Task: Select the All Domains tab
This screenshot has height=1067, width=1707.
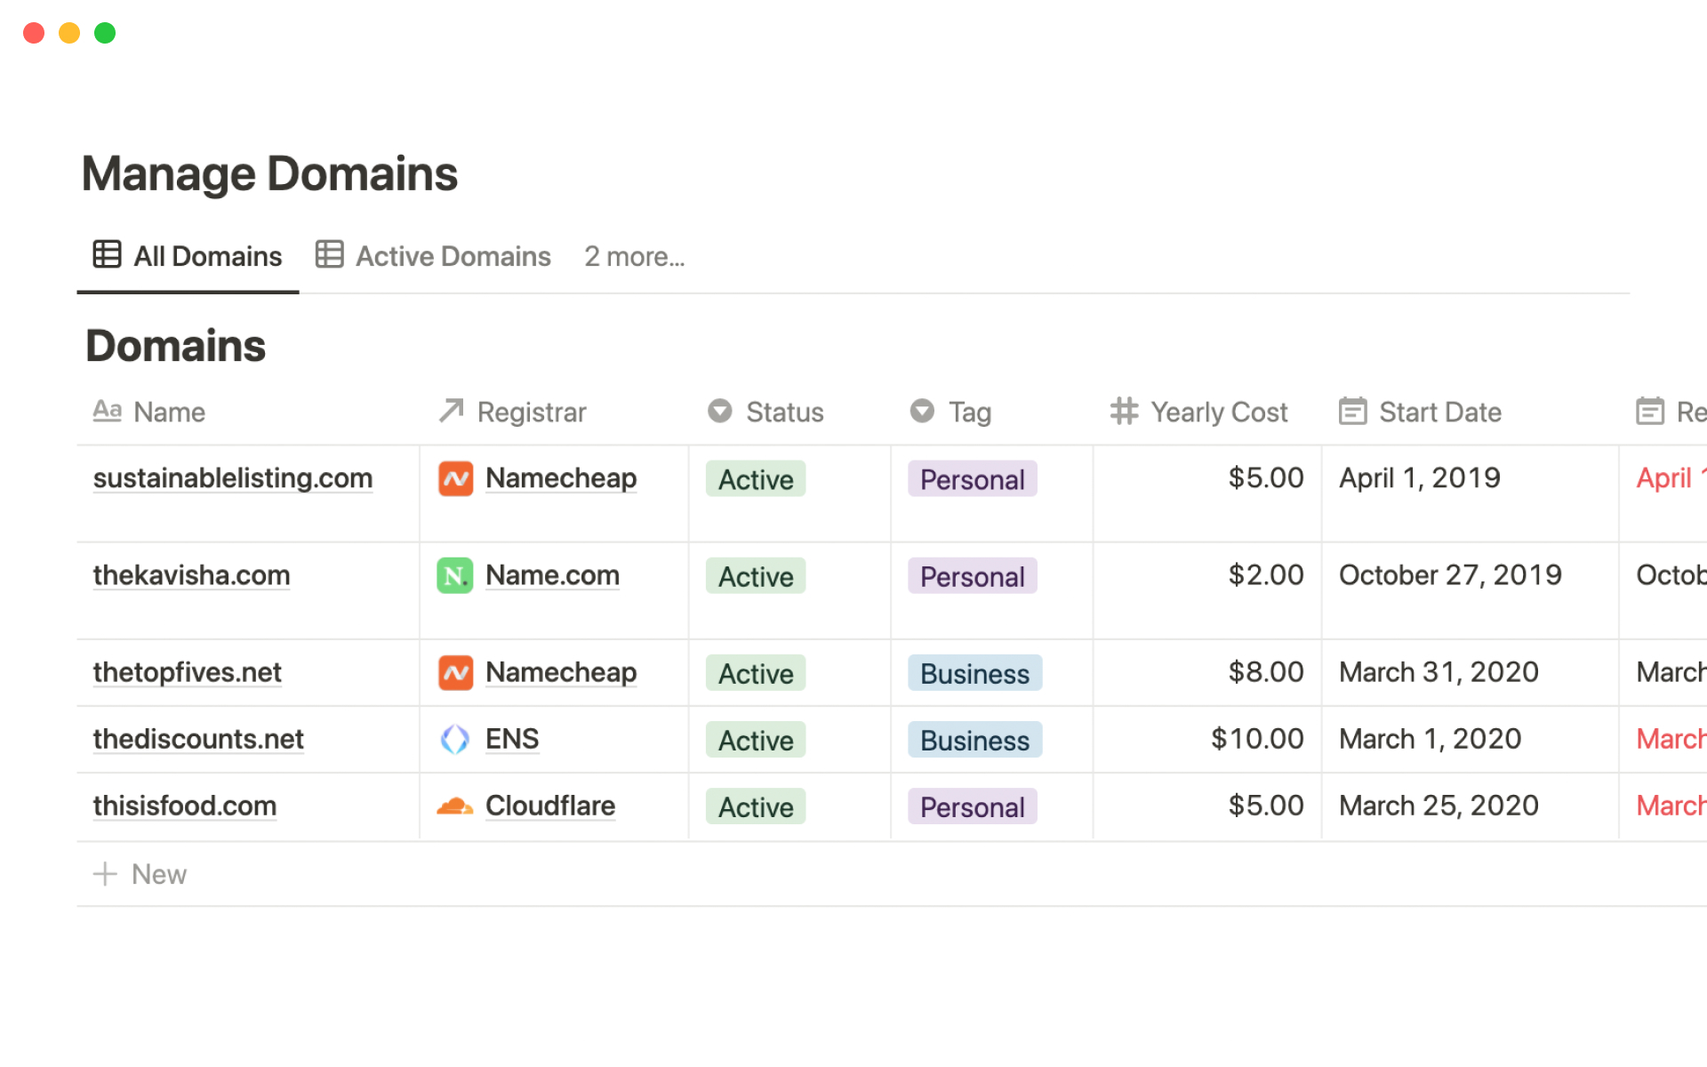Action: click(x=188, y=257)
